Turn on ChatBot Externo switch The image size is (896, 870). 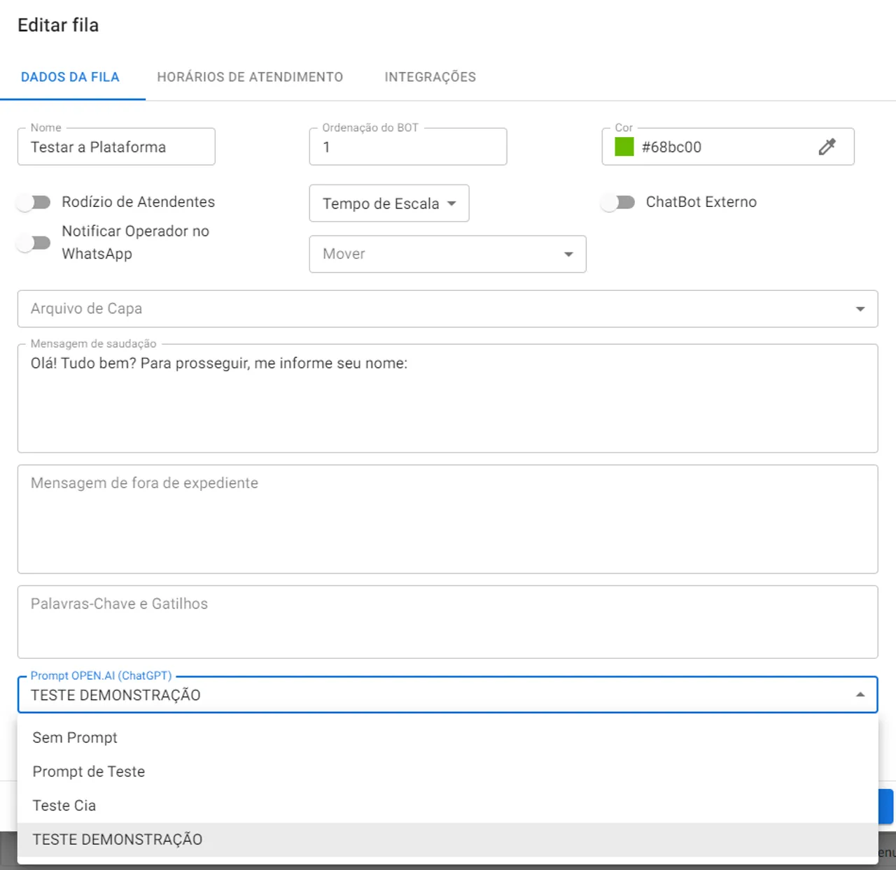pyautogui.click(x=617, y=203)
